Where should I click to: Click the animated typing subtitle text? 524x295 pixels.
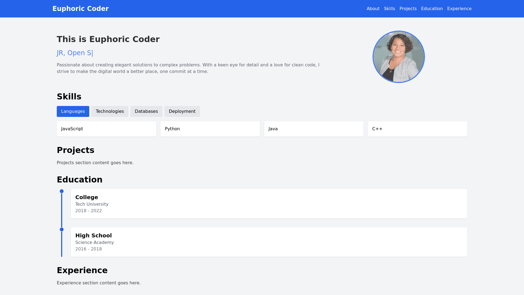[75, 53]
